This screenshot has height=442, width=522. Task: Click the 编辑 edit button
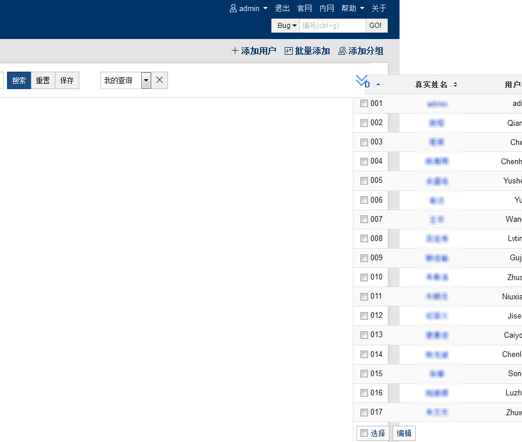click(404, 433)
